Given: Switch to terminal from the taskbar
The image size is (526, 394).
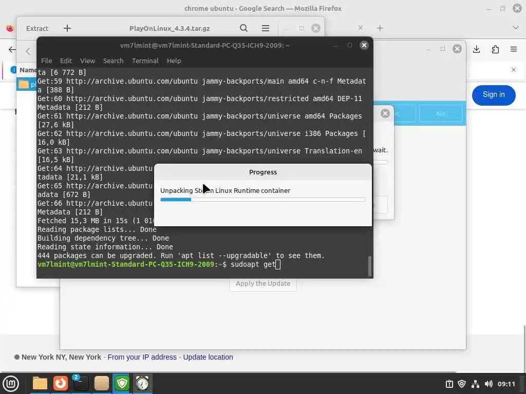Looking at the screenshot, I should click(x=81, y=383).
